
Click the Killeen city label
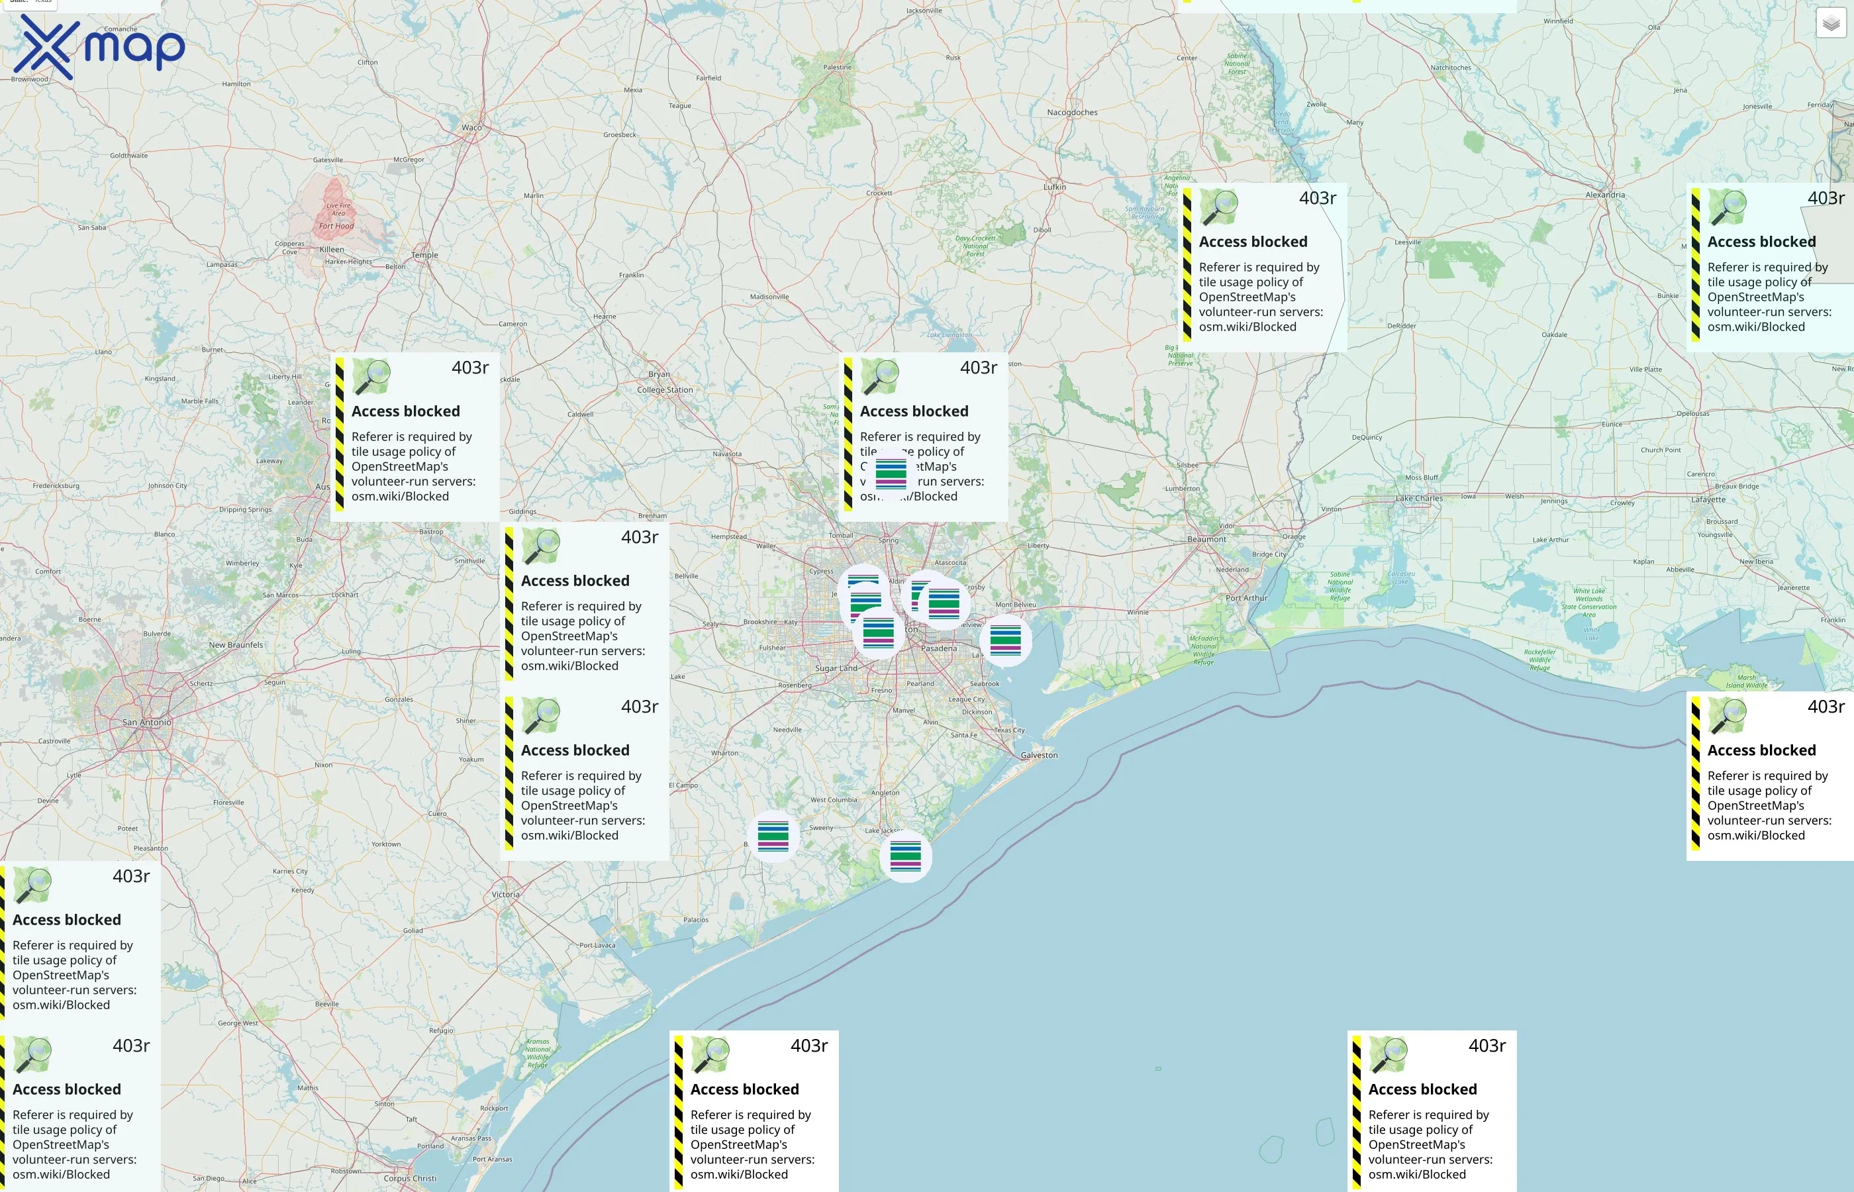coord(332,249)
